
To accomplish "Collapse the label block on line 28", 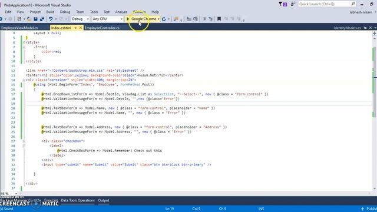I will [24, 146].
